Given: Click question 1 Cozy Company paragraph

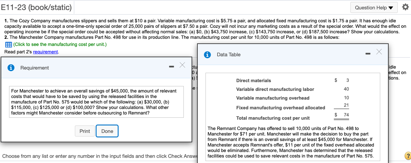Looking at the screenshot, I should coord(205,26).
